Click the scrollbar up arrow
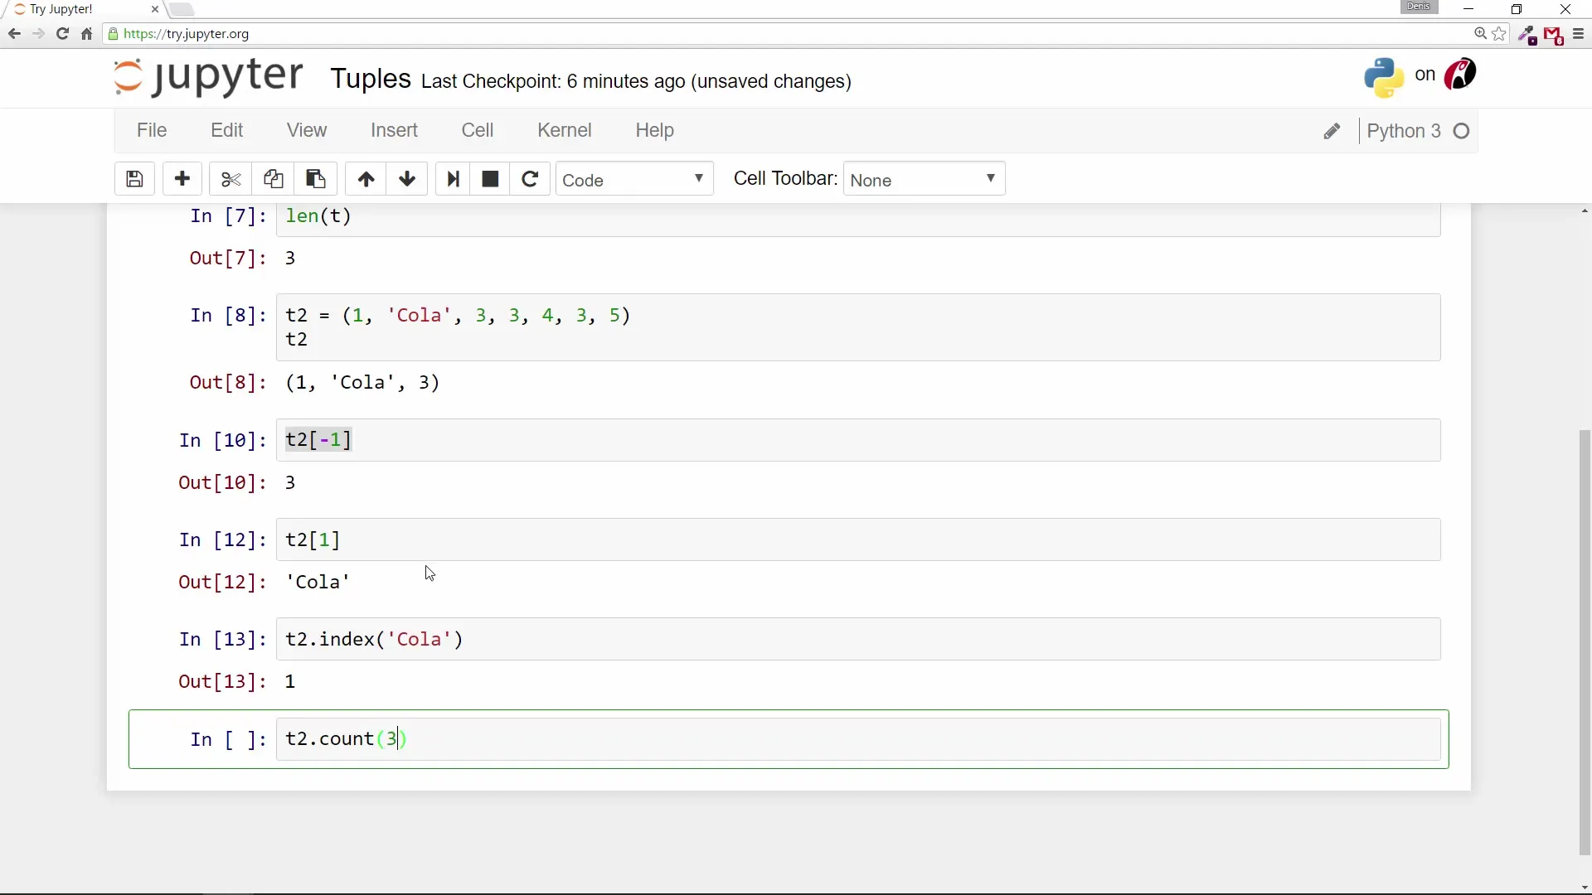Image resolution: width=1592 pixels, height=895 pixels. point(1585,211)
